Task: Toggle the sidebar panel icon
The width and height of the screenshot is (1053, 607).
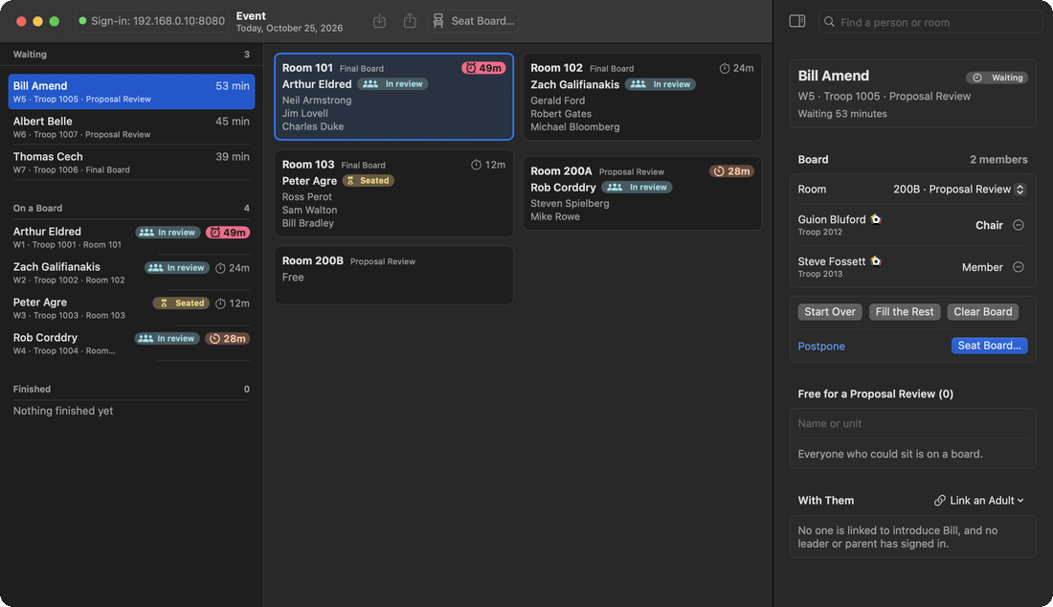Action: (797, 21)
